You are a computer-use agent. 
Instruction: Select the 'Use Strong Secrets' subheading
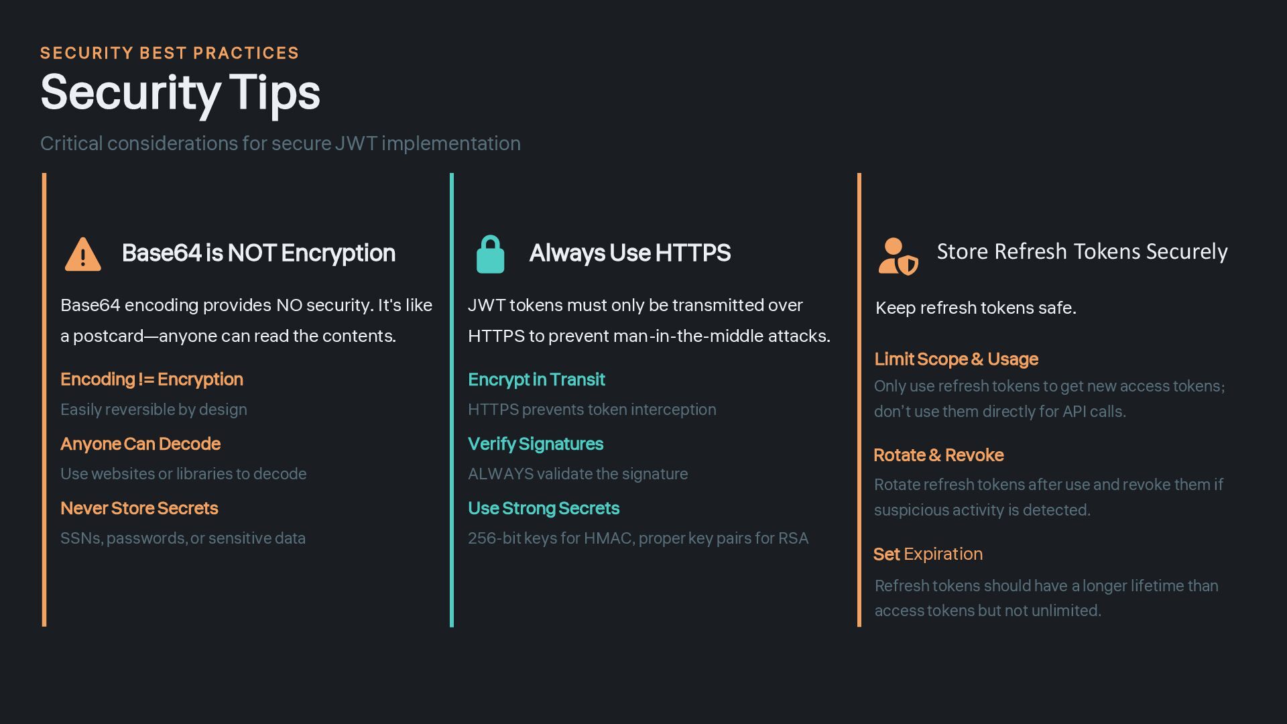[543, 508]
